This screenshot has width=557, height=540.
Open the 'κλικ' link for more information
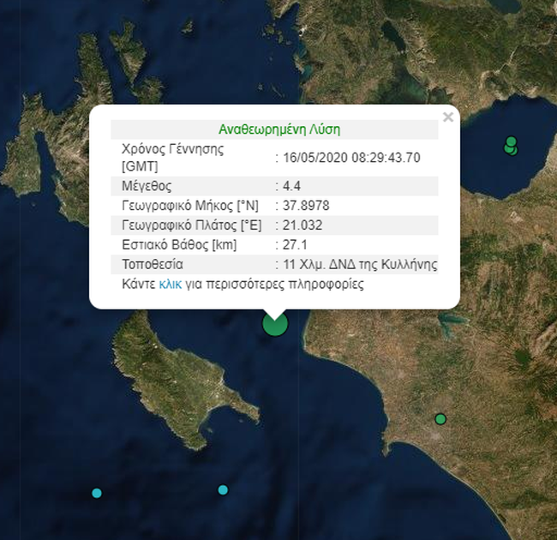[171, 284]
